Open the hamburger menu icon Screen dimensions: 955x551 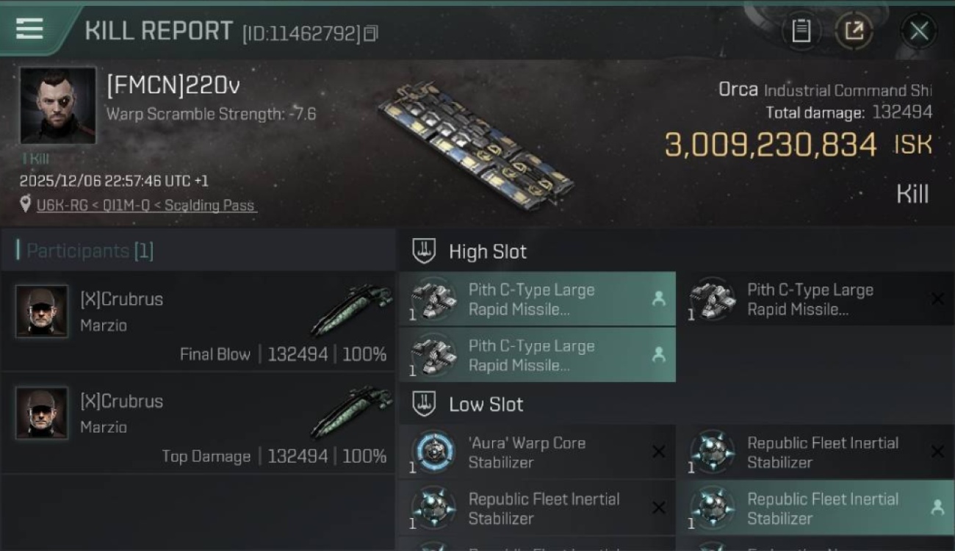tap(29, 29)
